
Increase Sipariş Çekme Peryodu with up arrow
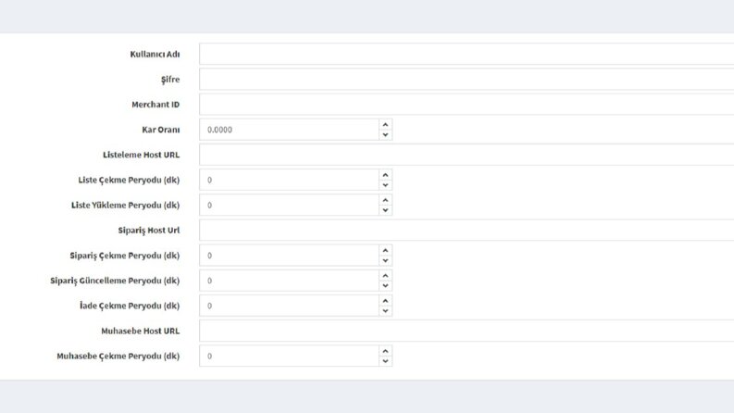(385, 251)
